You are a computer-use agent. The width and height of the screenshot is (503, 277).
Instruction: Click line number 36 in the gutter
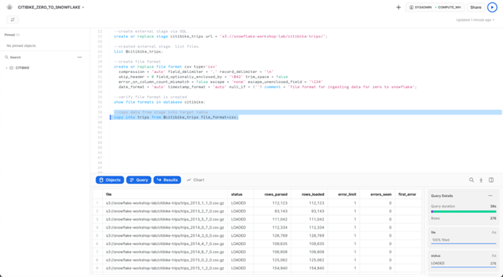coord(100,102)
